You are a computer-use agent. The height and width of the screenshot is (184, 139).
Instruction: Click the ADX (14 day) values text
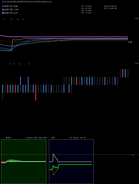point(78,138)
